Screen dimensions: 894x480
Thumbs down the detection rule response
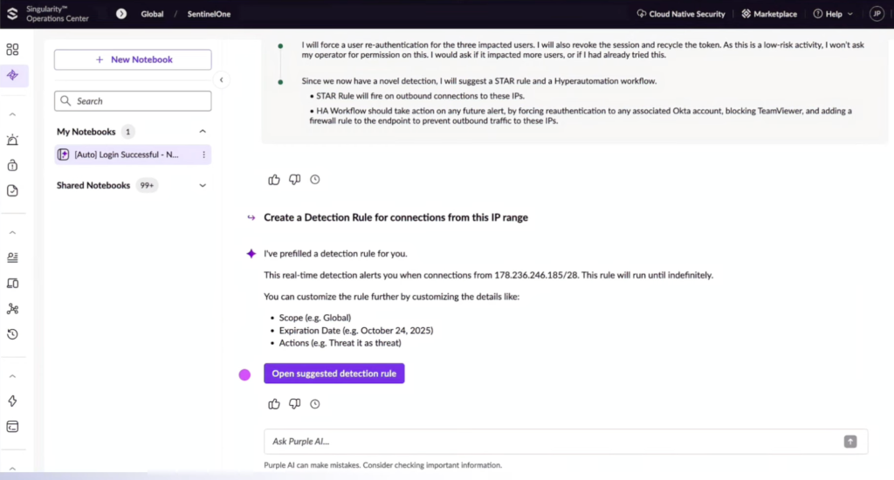coord(295,403)
